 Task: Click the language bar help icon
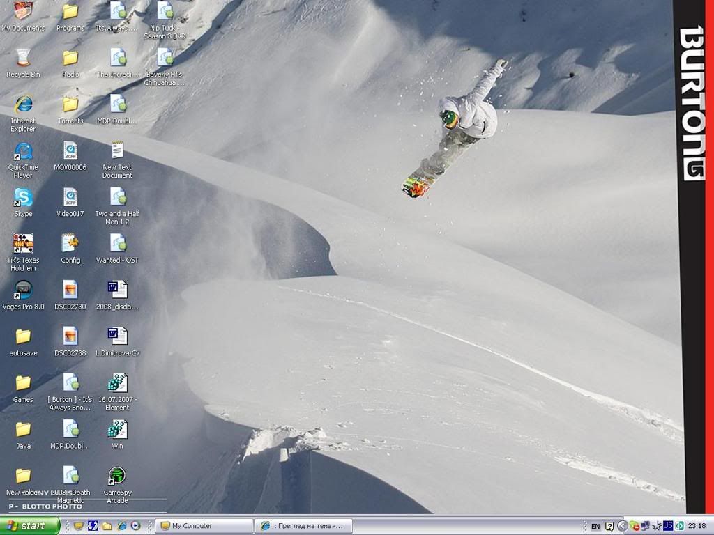[x=609, y=527]
